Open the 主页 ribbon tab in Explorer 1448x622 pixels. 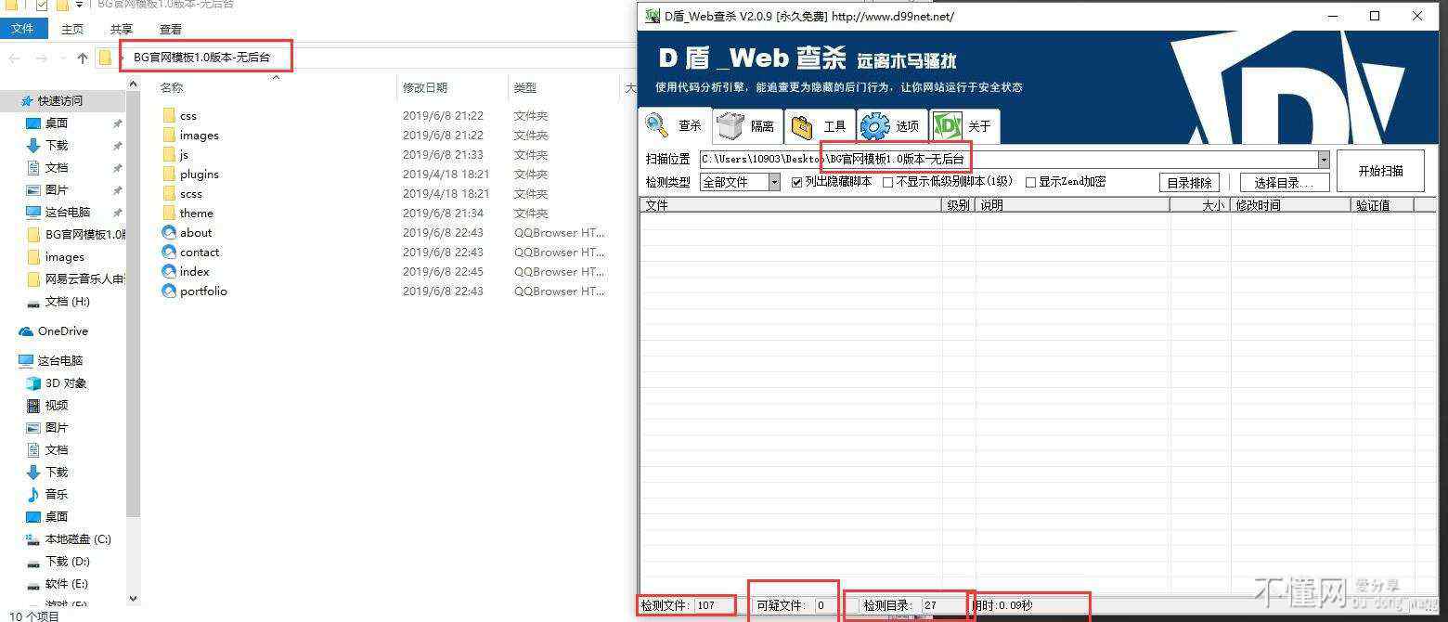coord(72,29)
